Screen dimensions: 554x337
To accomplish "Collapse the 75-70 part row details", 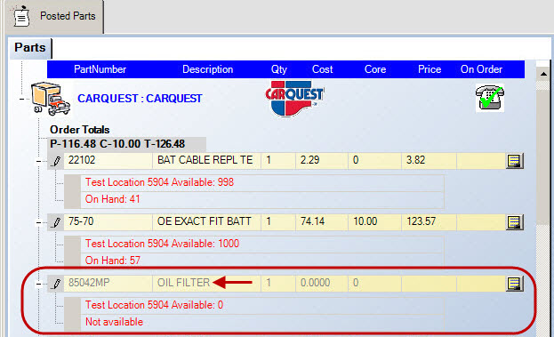I will pyautogui.click(x=38, y=223).
